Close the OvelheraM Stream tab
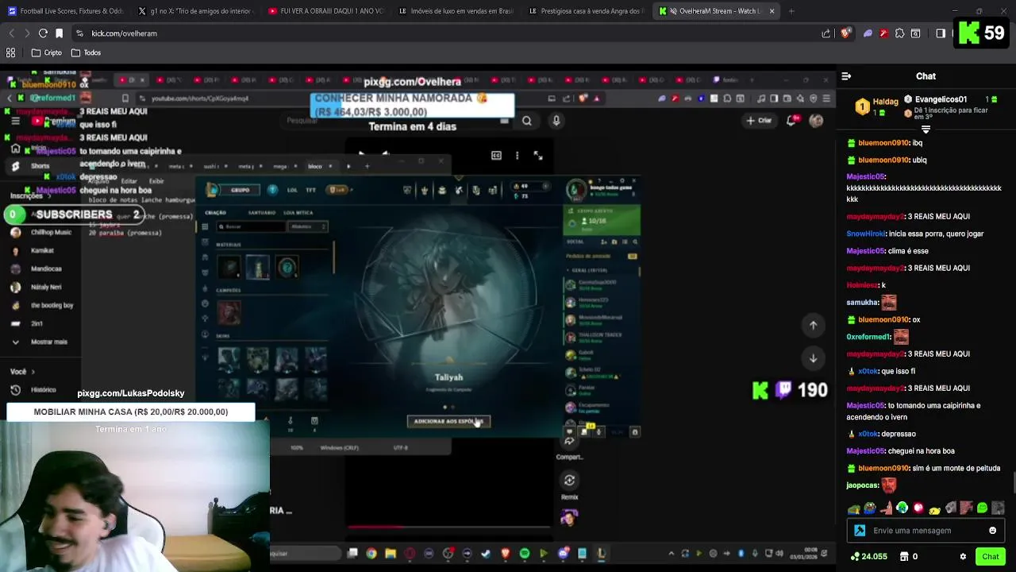The image size is (1016, 572). (772, 11)
